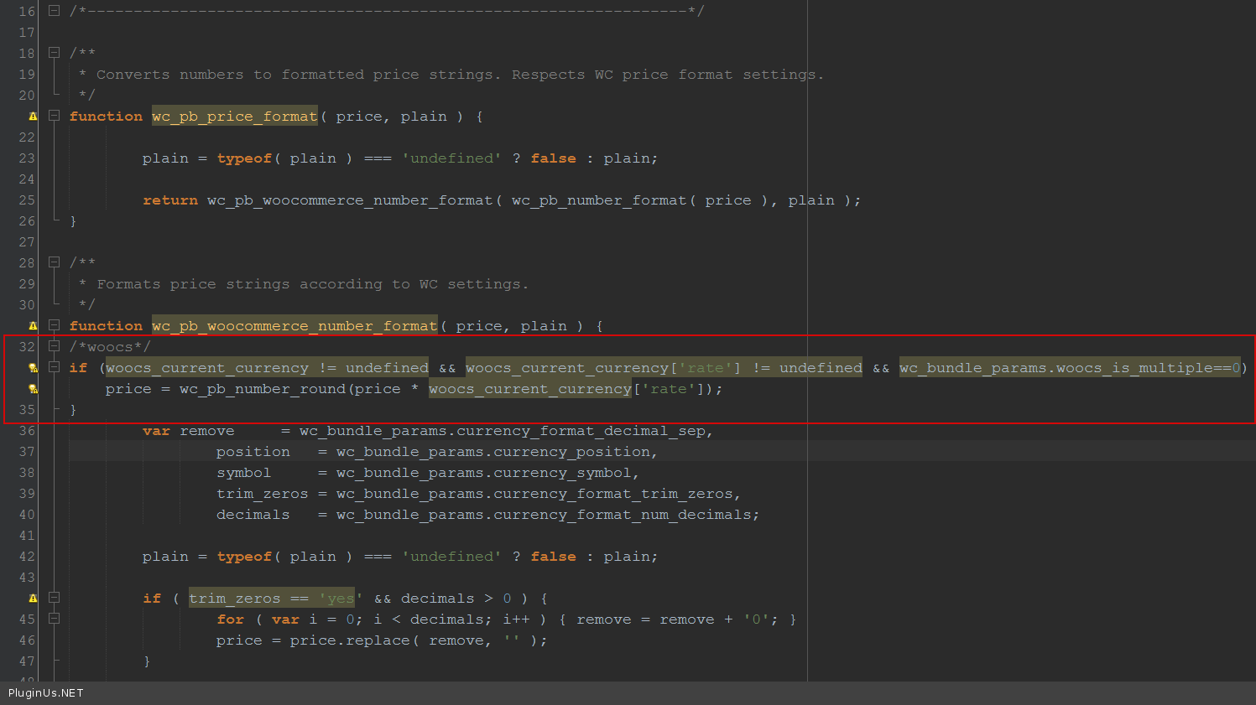Image resolution: width=1256 pixels, height=705 pixels.
Task: Click wc_pb_number_format call on line 25
Action: (599, 200)
